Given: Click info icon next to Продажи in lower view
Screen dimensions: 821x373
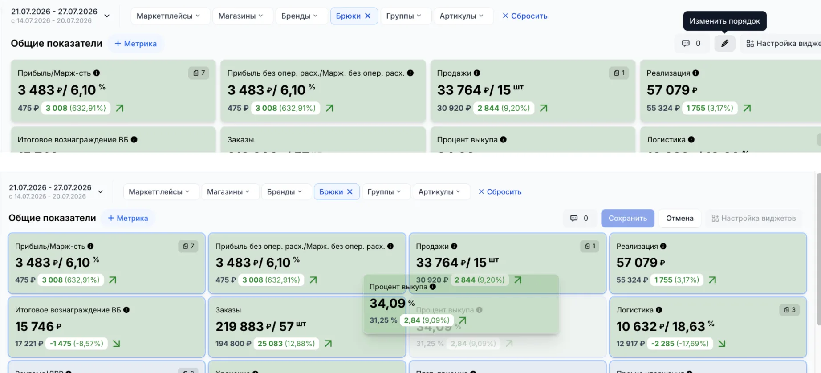Looking at the screenshot, I should coord(454,246).
